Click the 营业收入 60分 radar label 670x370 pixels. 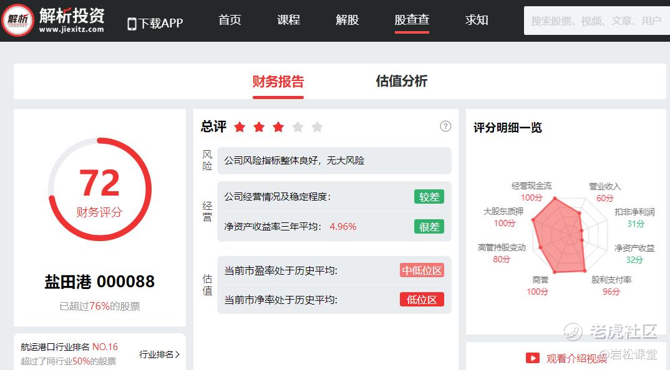tap(604, 192)
